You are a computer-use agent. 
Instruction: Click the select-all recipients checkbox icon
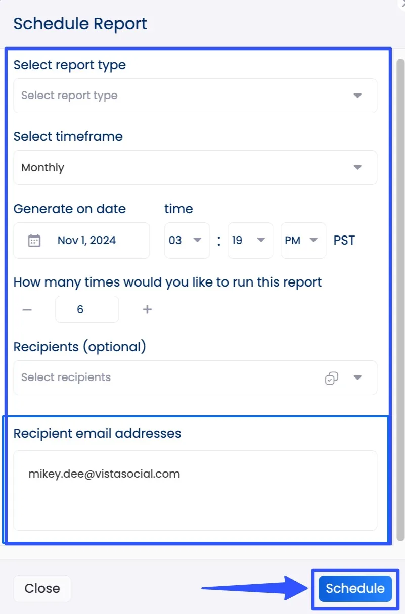tap(331, 378)
